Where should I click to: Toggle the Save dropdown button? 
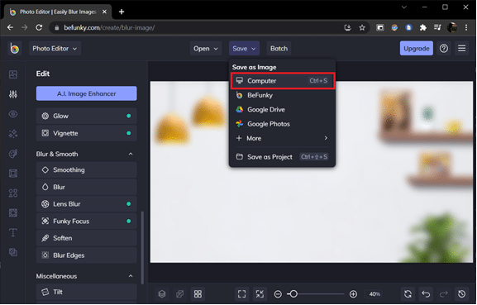pyautogui.click(x=244, y=48)
